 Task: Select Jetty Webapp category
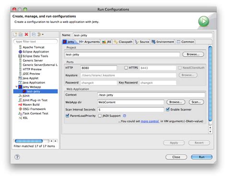pos(30,87)
